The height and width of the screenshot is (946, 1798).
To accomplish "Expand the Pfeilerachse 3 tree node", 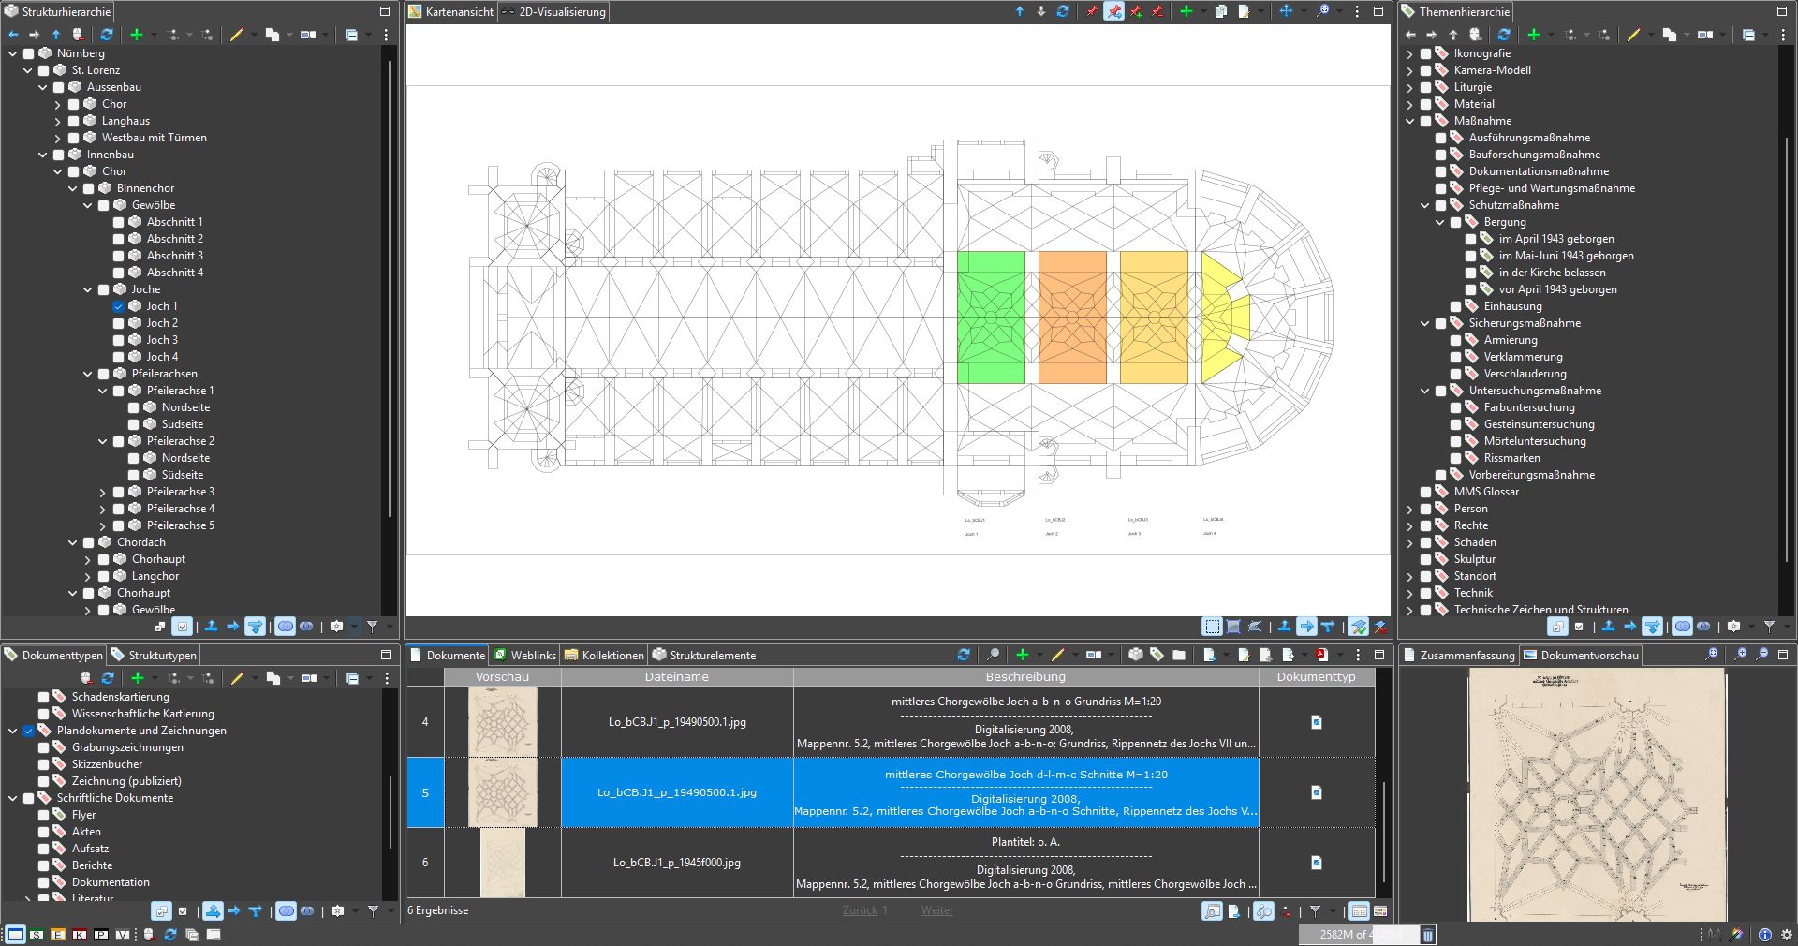I will (103, 492).
